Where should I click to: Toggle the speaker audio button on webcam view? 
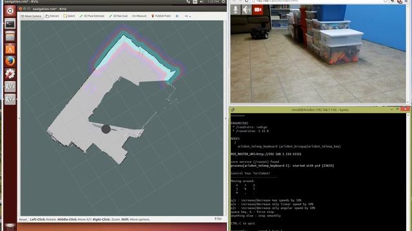click(247, 10)
